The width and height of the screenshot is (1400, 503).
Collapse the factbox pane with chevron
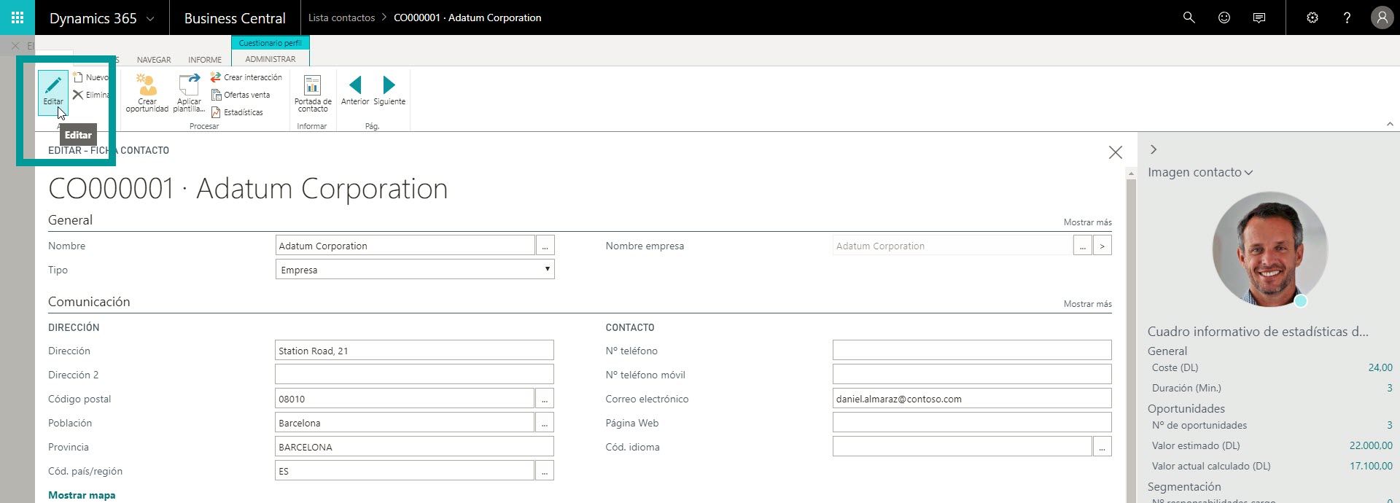click(1154, 149)
